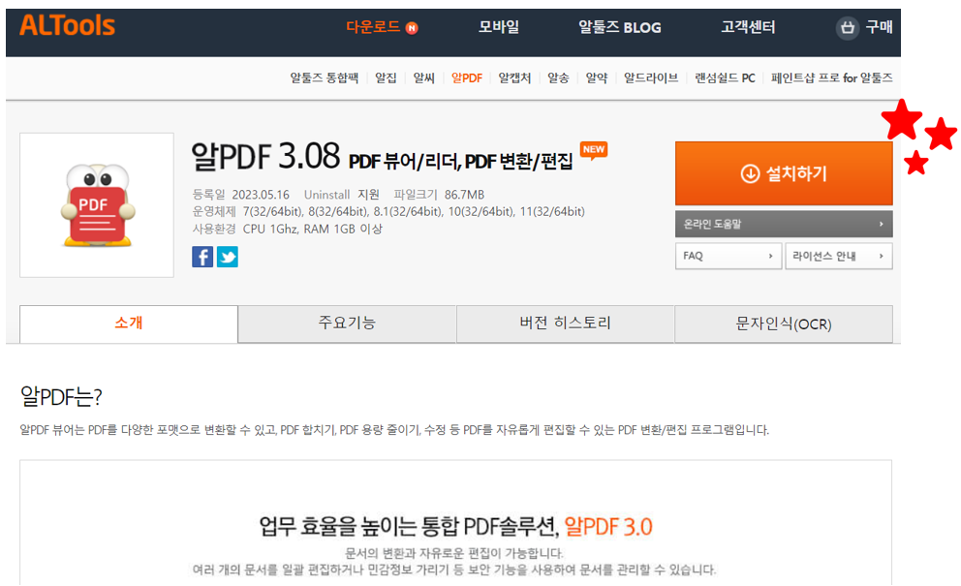Switch to the 소개 tab

point(129,324)
